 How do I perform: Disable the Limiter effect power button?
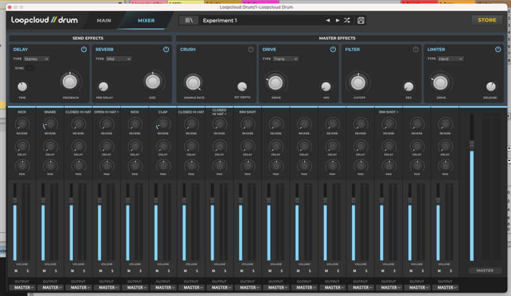[497, 49]
